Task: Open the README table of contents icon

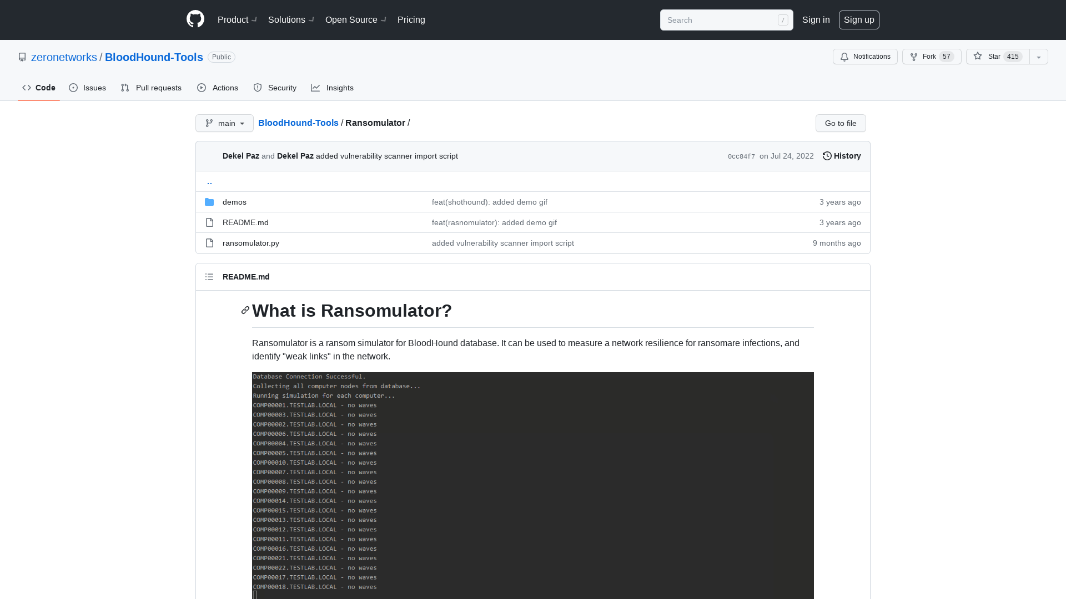Action: click(x=209, y=277)
